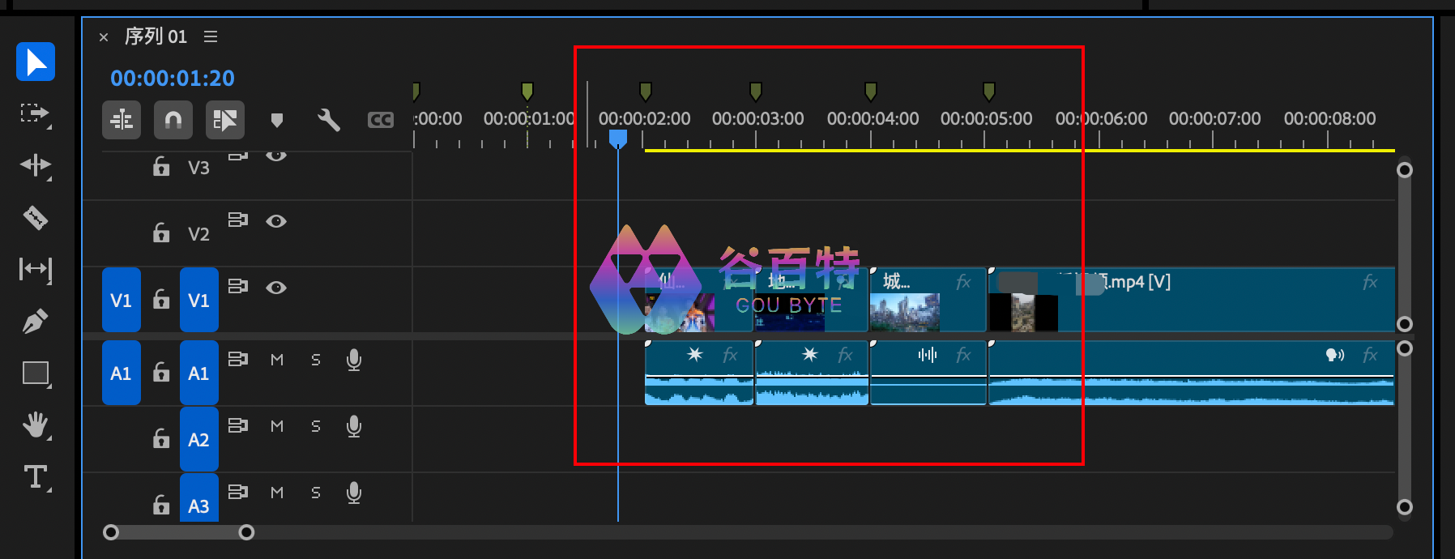Viewport: 1455px width, 559px height.
Task: Toggle lock on track V1
Action: (x=161, y=300)
